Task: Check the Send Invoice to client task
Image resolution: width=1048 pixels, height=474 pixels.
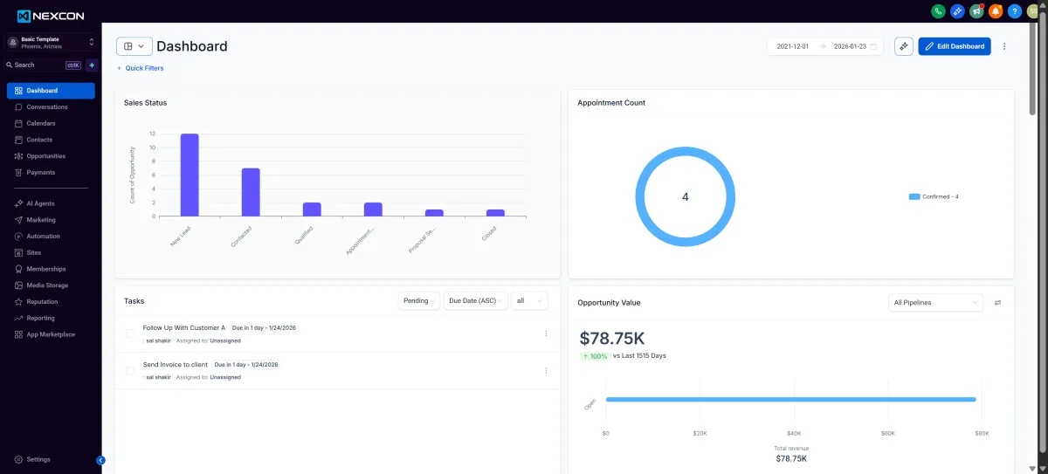Action: [x=130, y=370]
